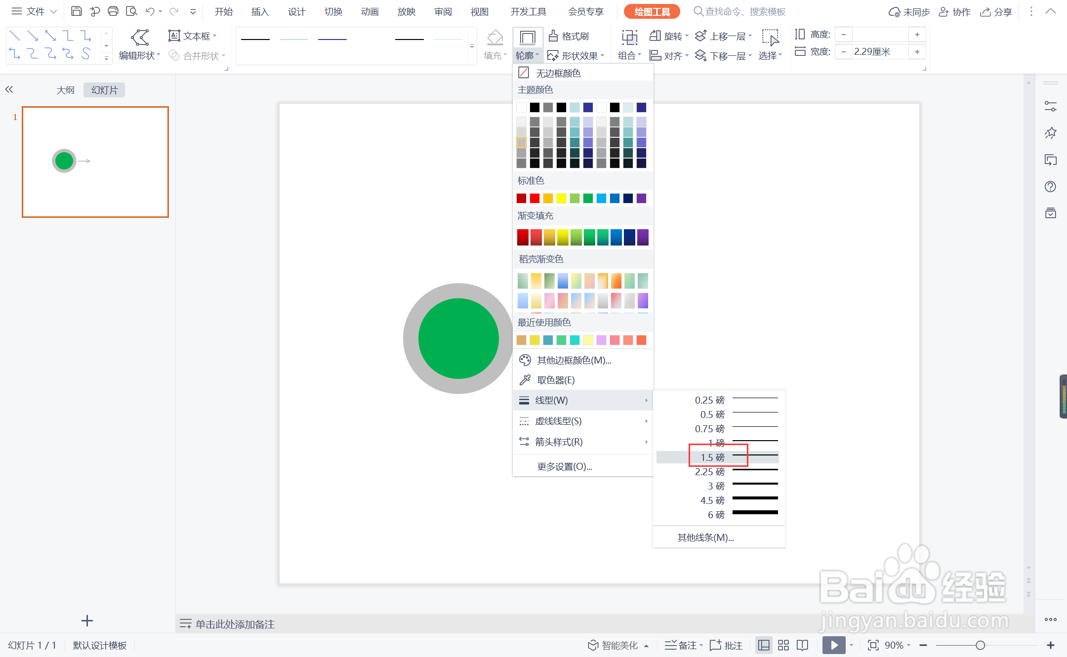This screenshot has width=1067, height=657.
Task: Select slide 1 thumbnail
Action: click(x=95, y=162)
